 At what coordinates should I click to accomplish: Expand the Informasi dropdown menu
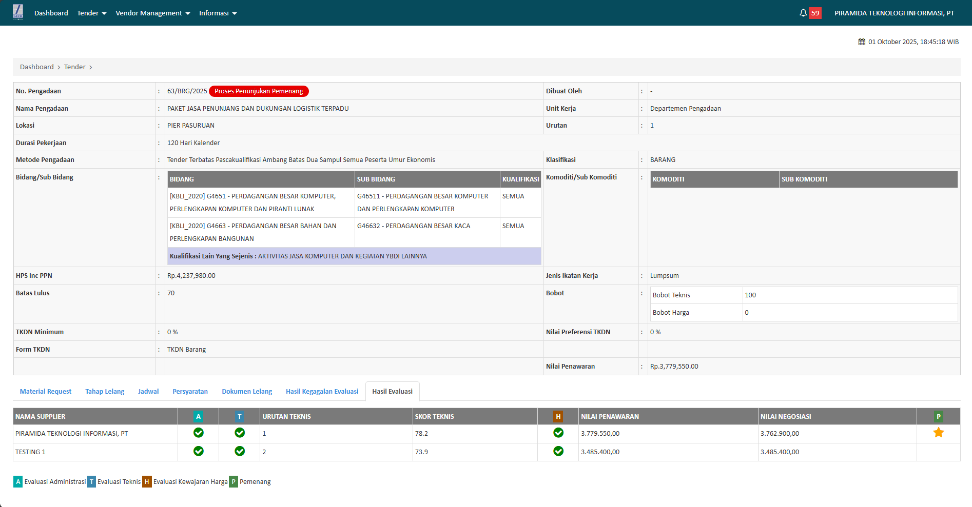point(218,13)
